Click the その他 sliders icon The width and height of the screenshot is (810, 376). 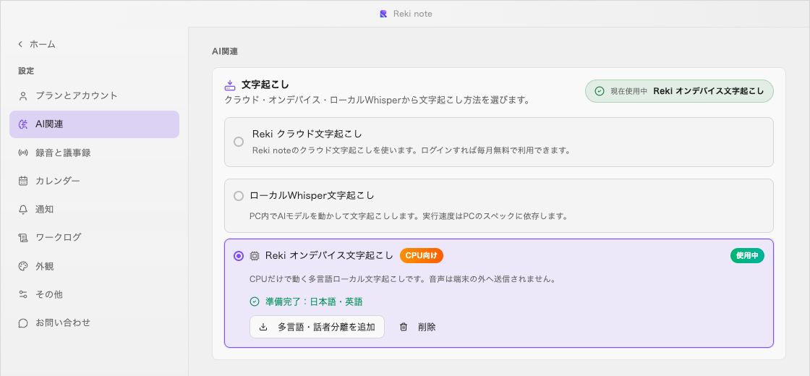(22, 294)
